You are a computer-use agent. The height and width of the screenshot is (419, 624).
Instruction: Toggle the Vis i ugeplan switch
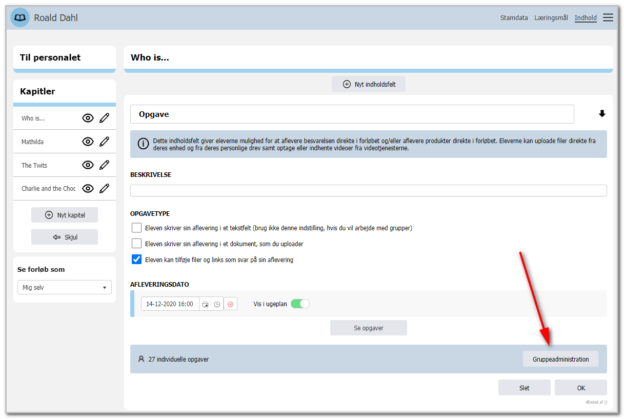tap(300, 304)
